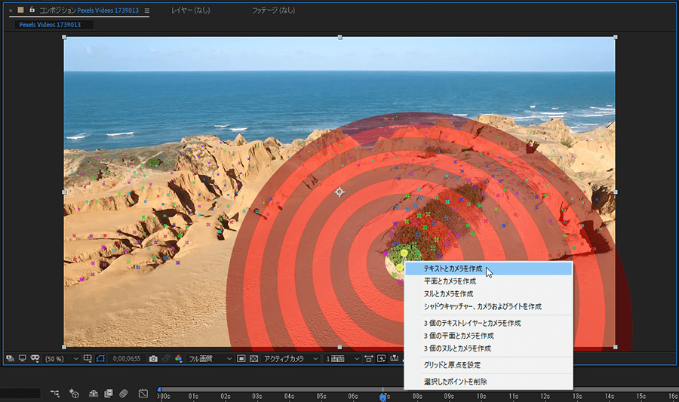Click the always preview this view icon
Viewport: 679px width, 402px height.
tap(10, 358)
